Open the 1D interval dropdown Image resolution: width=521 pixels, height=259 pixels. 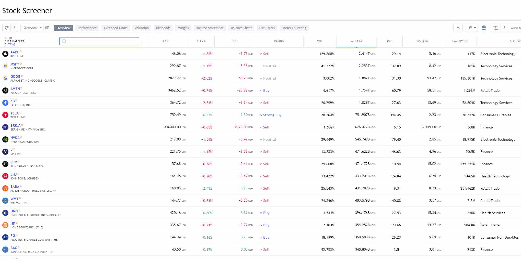(471, 28)
